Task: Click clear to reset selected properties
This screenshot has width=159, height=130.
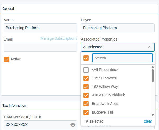Action: [148, 121]
